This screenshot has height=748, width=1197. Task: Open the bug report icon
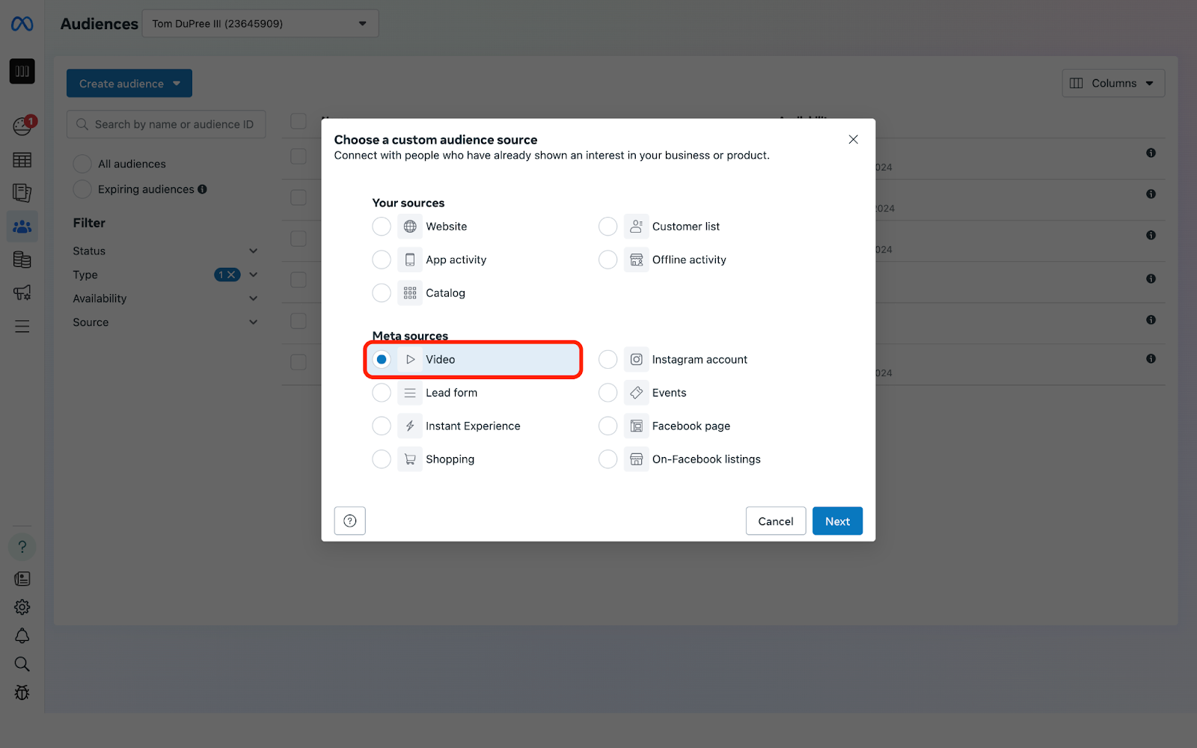(x=22, y=693)
